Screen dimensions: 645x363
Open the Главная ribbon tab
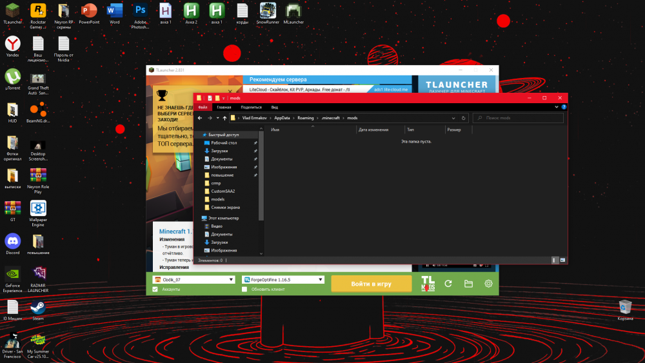[224, 107]
